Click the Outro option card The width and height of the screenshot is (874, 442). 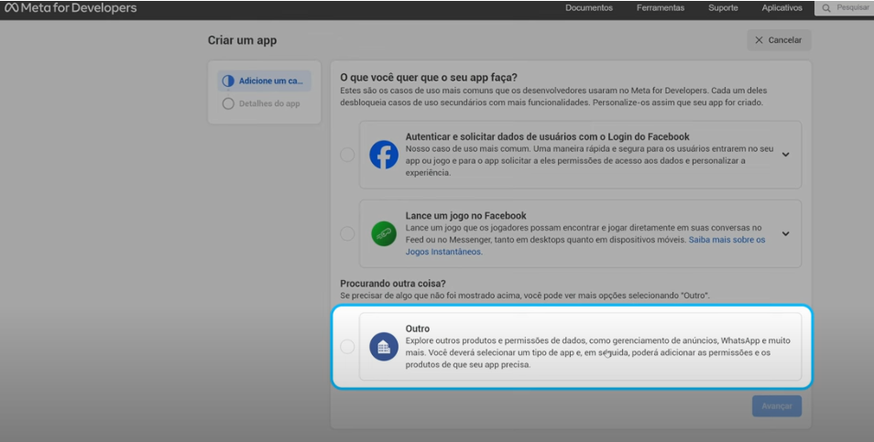(x=580, y=347)
